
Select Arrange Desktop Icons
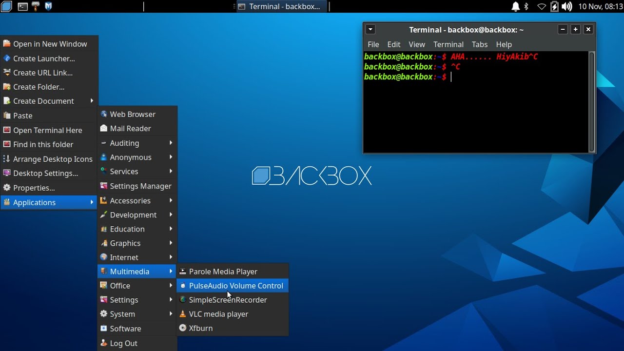pos(49,159)
